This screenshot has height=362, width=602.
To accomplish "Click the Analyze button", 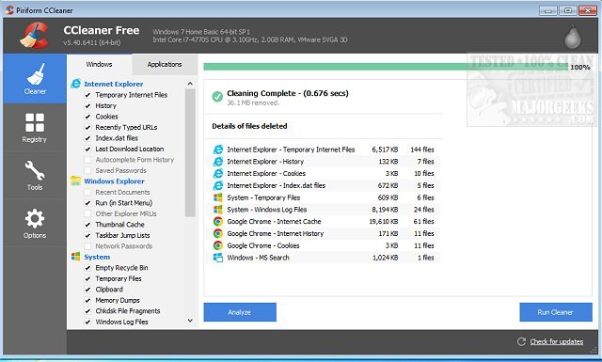I will (x=240, y=312).
